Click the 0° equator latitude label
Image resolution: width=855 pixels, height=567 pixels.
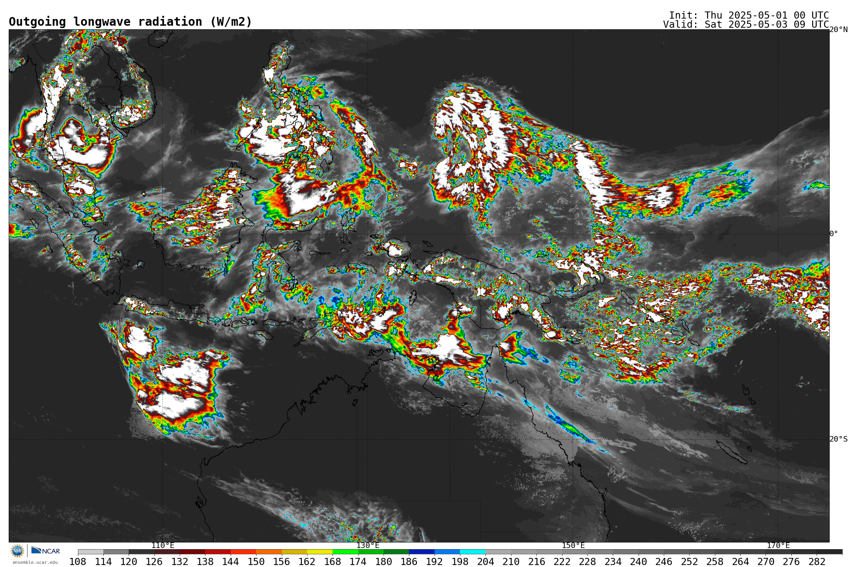pyautogui.click(x=834, y=234)
